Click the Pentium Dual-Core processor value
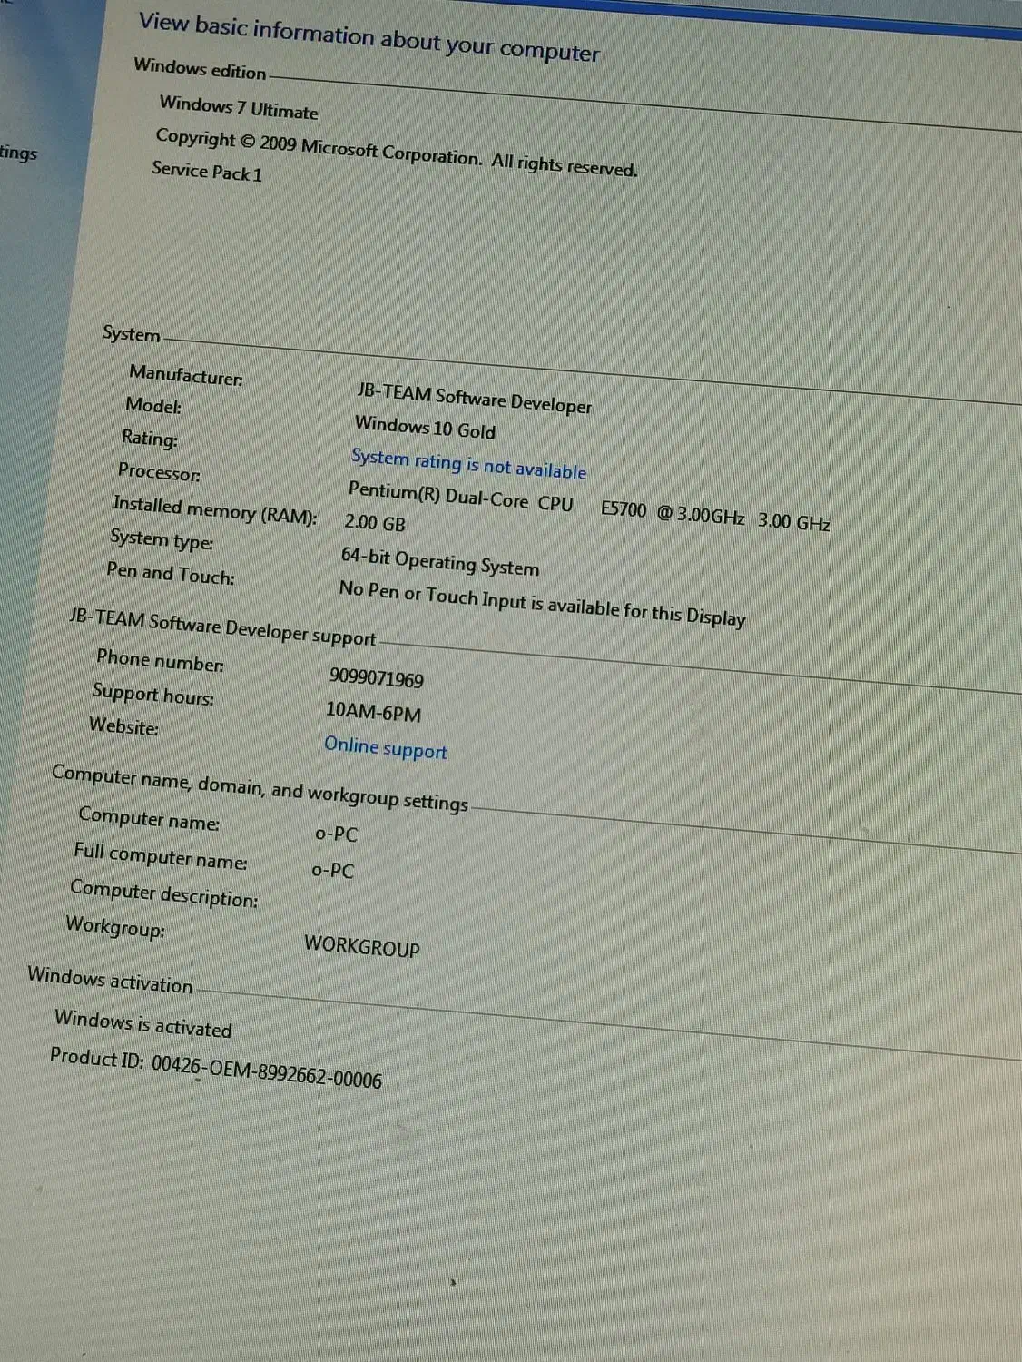Image resolution: width=1022 pixels, height=1362 pixels. (x=588, y=507)
